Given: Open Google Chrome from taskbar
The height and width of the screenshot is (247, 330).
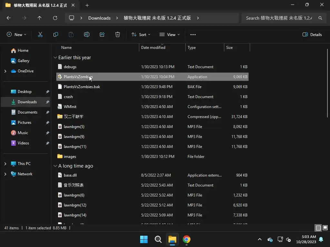Looking at the screenshot, I should (x=187, y=239).
